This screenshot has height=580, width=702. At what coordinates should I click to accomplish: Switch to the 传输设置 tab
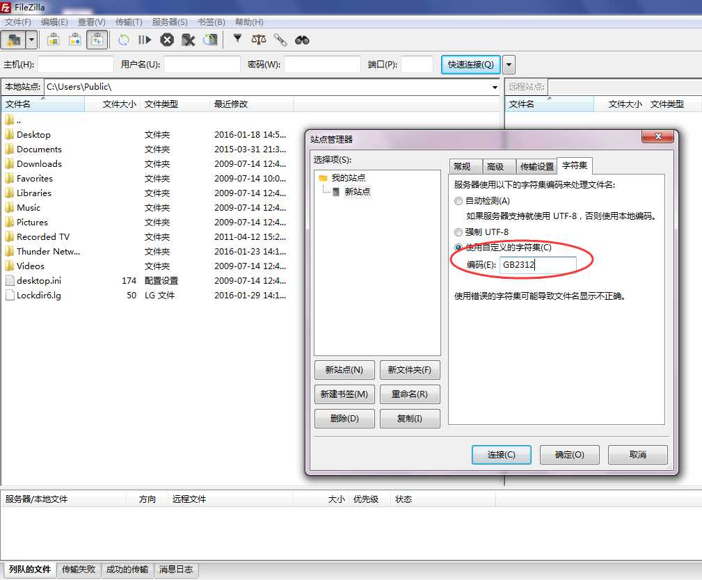pos(536,166)
